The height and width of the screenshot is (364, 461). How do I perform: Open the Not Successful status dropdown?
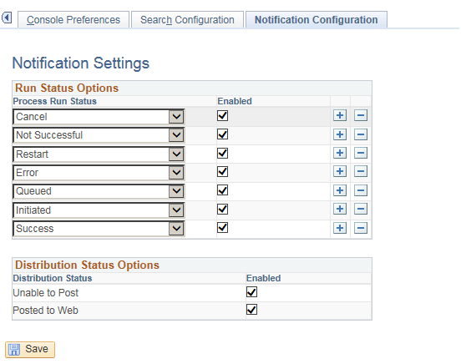click(99, 135)
